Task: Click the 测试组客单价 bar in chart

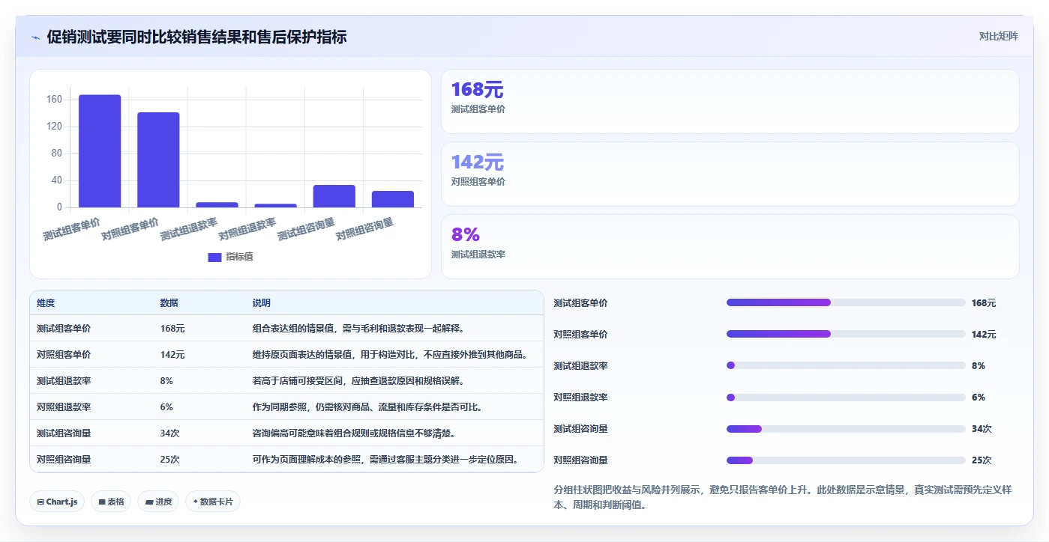Action: coord(100,151)
